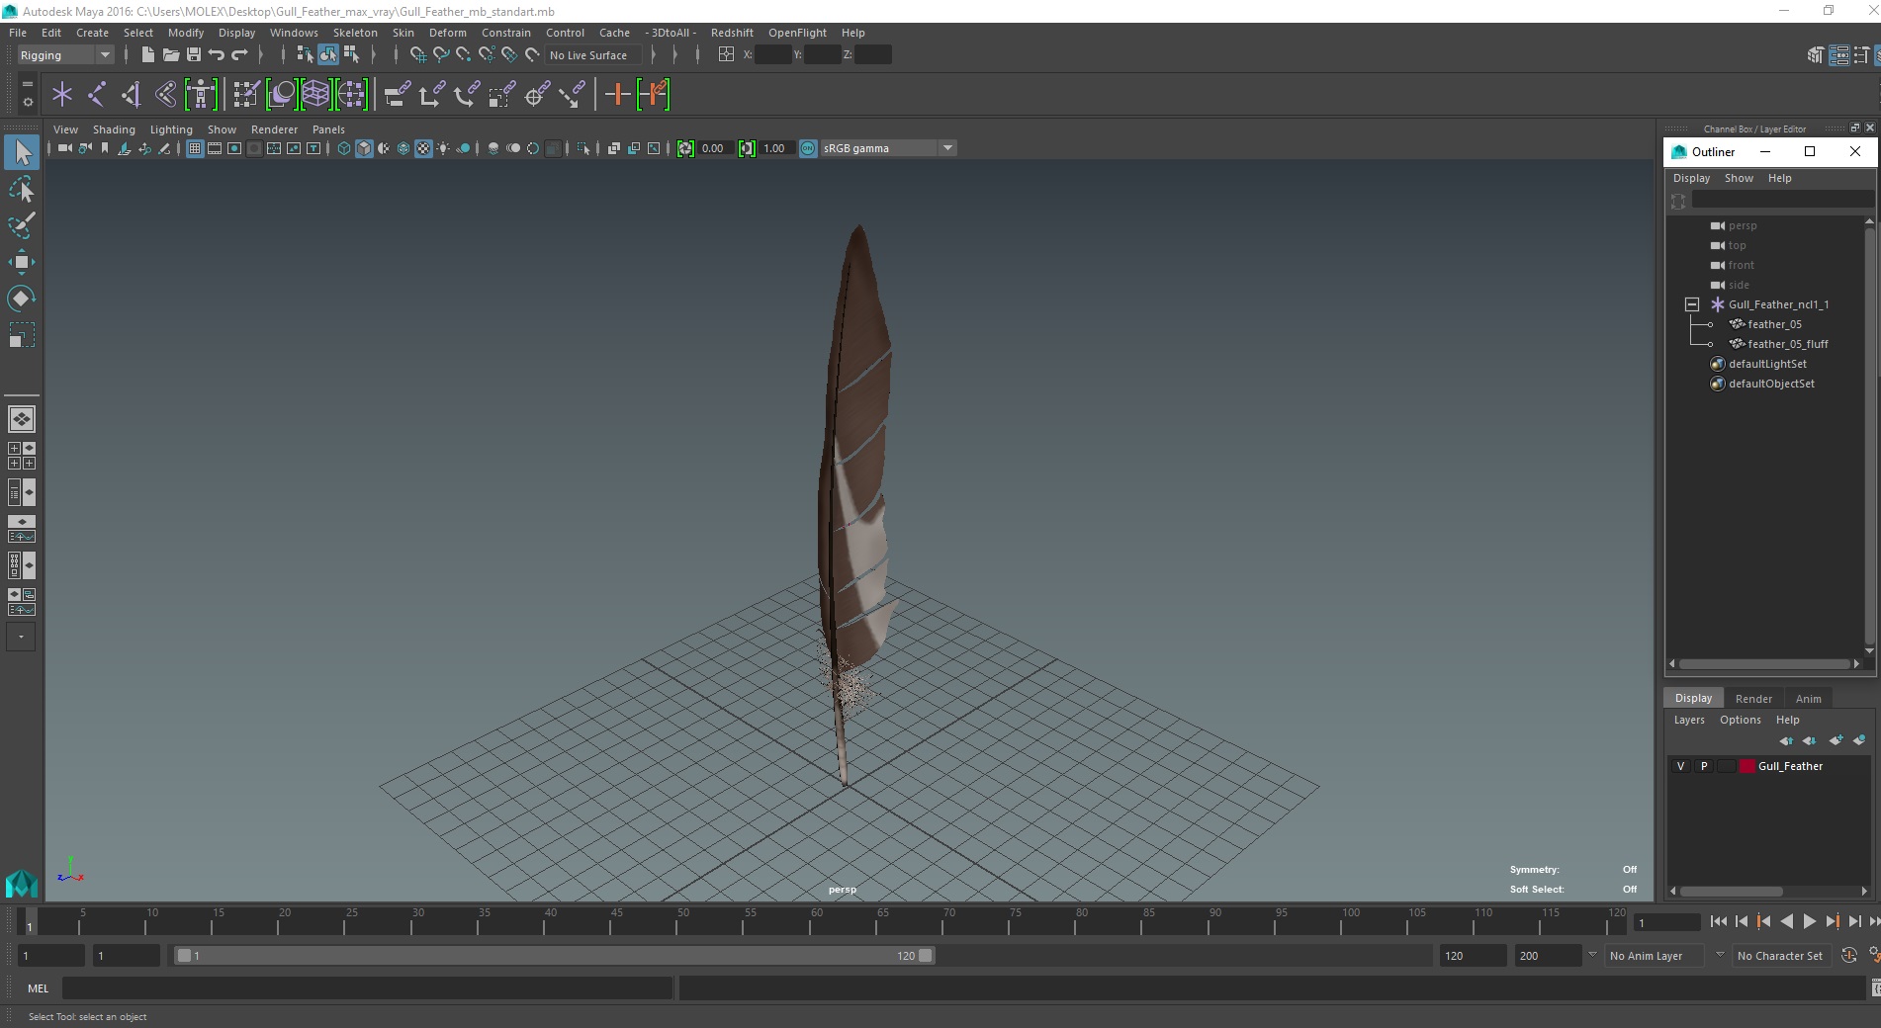Click the MEL command input field
Image resolution: width=1881 pixels, height=1028 pixels.
[367, 987]
